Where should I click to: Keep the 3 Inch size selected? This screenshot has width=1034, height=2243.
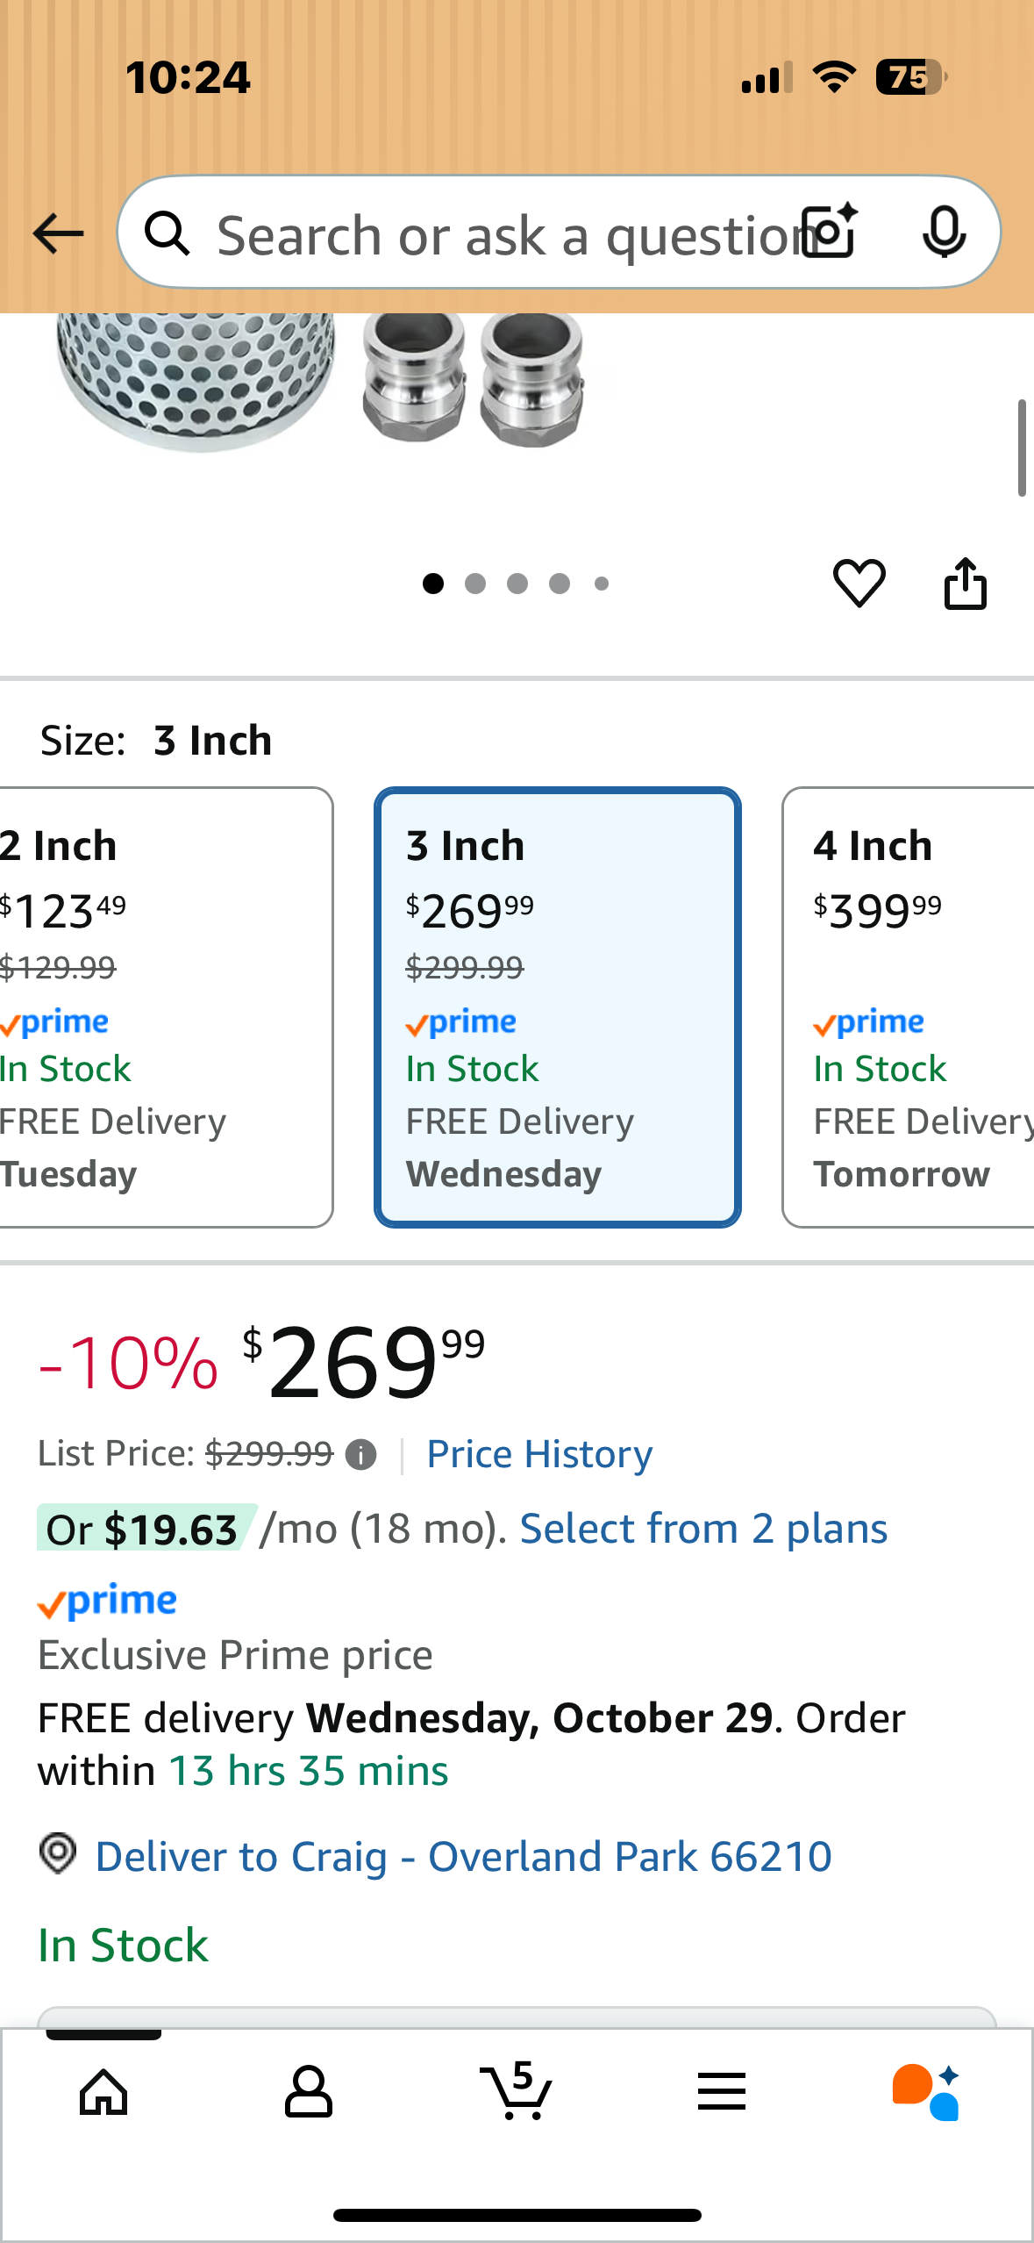click(557, 1009)
